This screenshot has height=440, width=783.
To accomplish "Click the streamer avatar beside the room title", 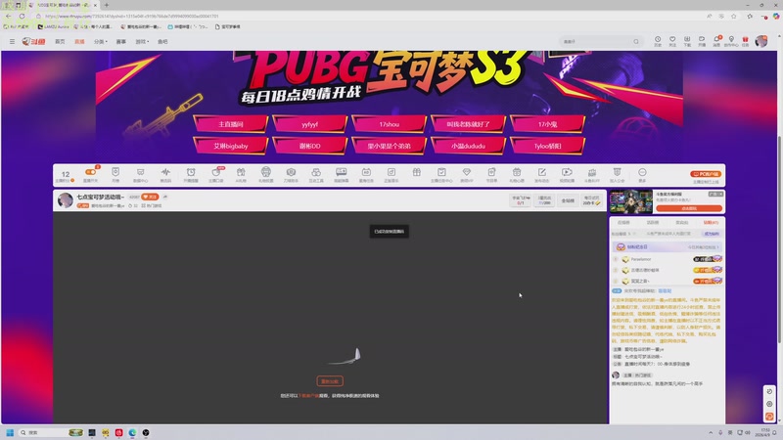I will 66,200.
